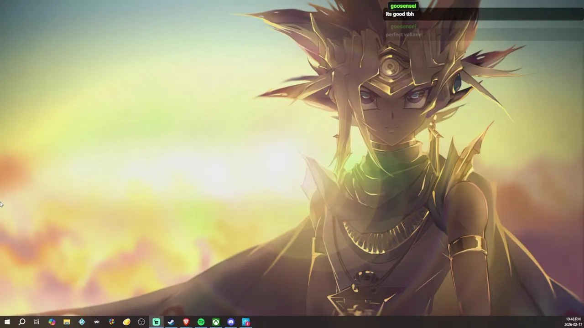Open the Xbox app from the taskbar
The width and height of the screenshot is (584, 328).
[216, 322]
